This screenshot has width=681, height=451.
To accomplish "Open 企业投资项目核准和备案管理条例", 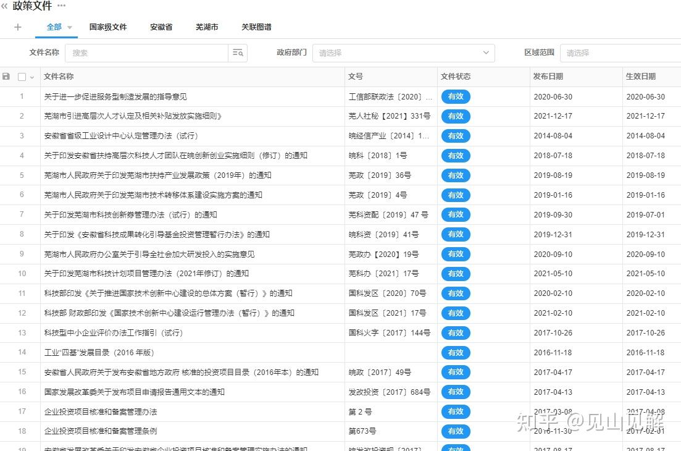I will coord(100,431).
